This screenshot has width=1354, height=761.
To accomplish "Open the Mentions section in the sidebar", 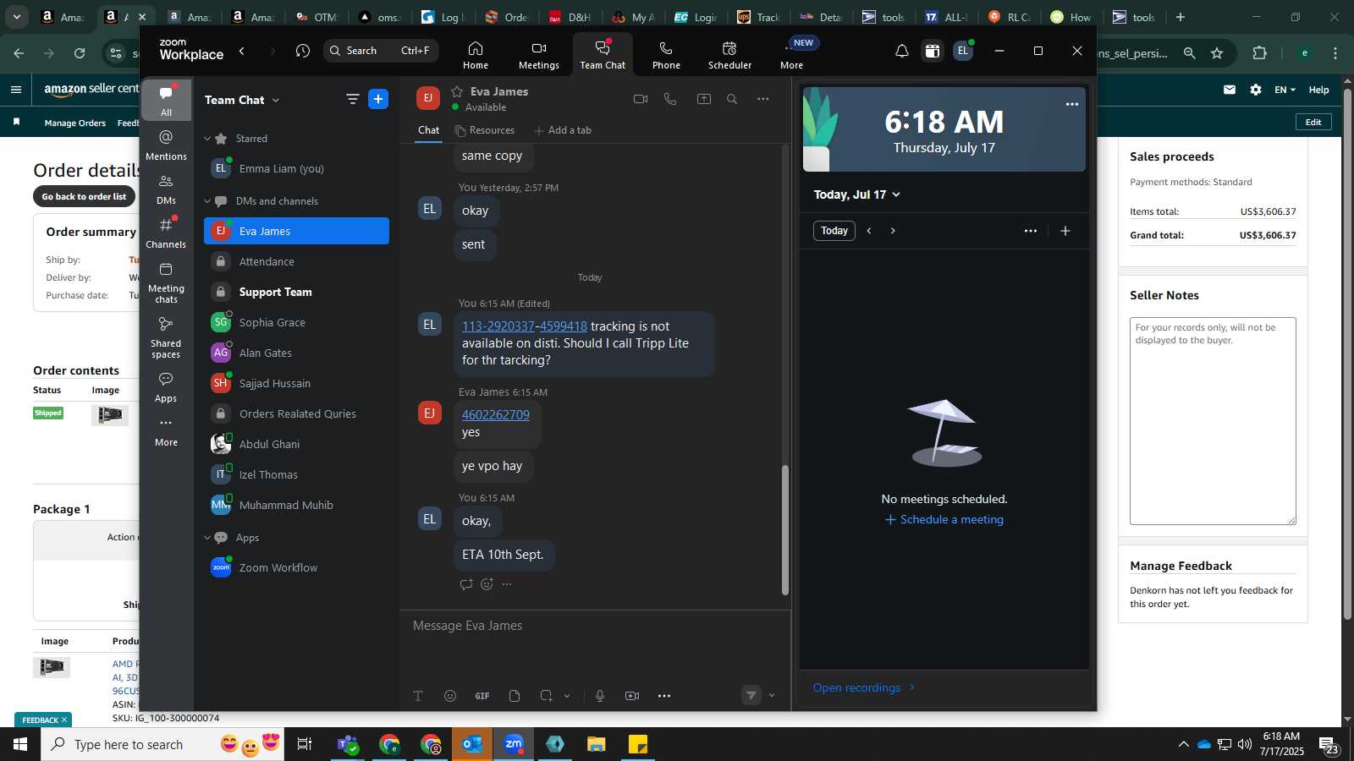I will (x=166, y=145).
